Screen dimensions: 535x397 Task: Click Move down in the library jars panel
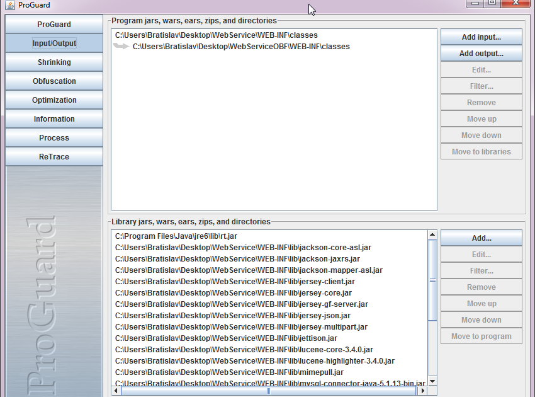481,320
